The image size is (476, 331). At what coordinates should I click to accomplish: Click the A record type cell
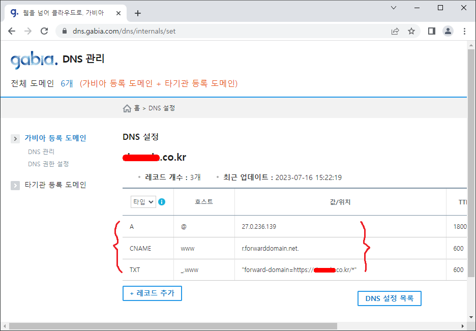[132, 227]
